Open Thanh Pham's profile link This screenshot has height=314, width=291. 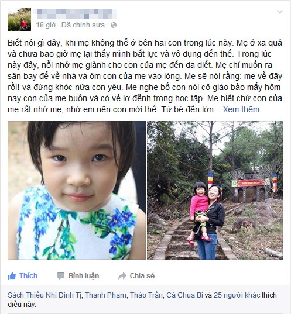click(x=105, y=295)
